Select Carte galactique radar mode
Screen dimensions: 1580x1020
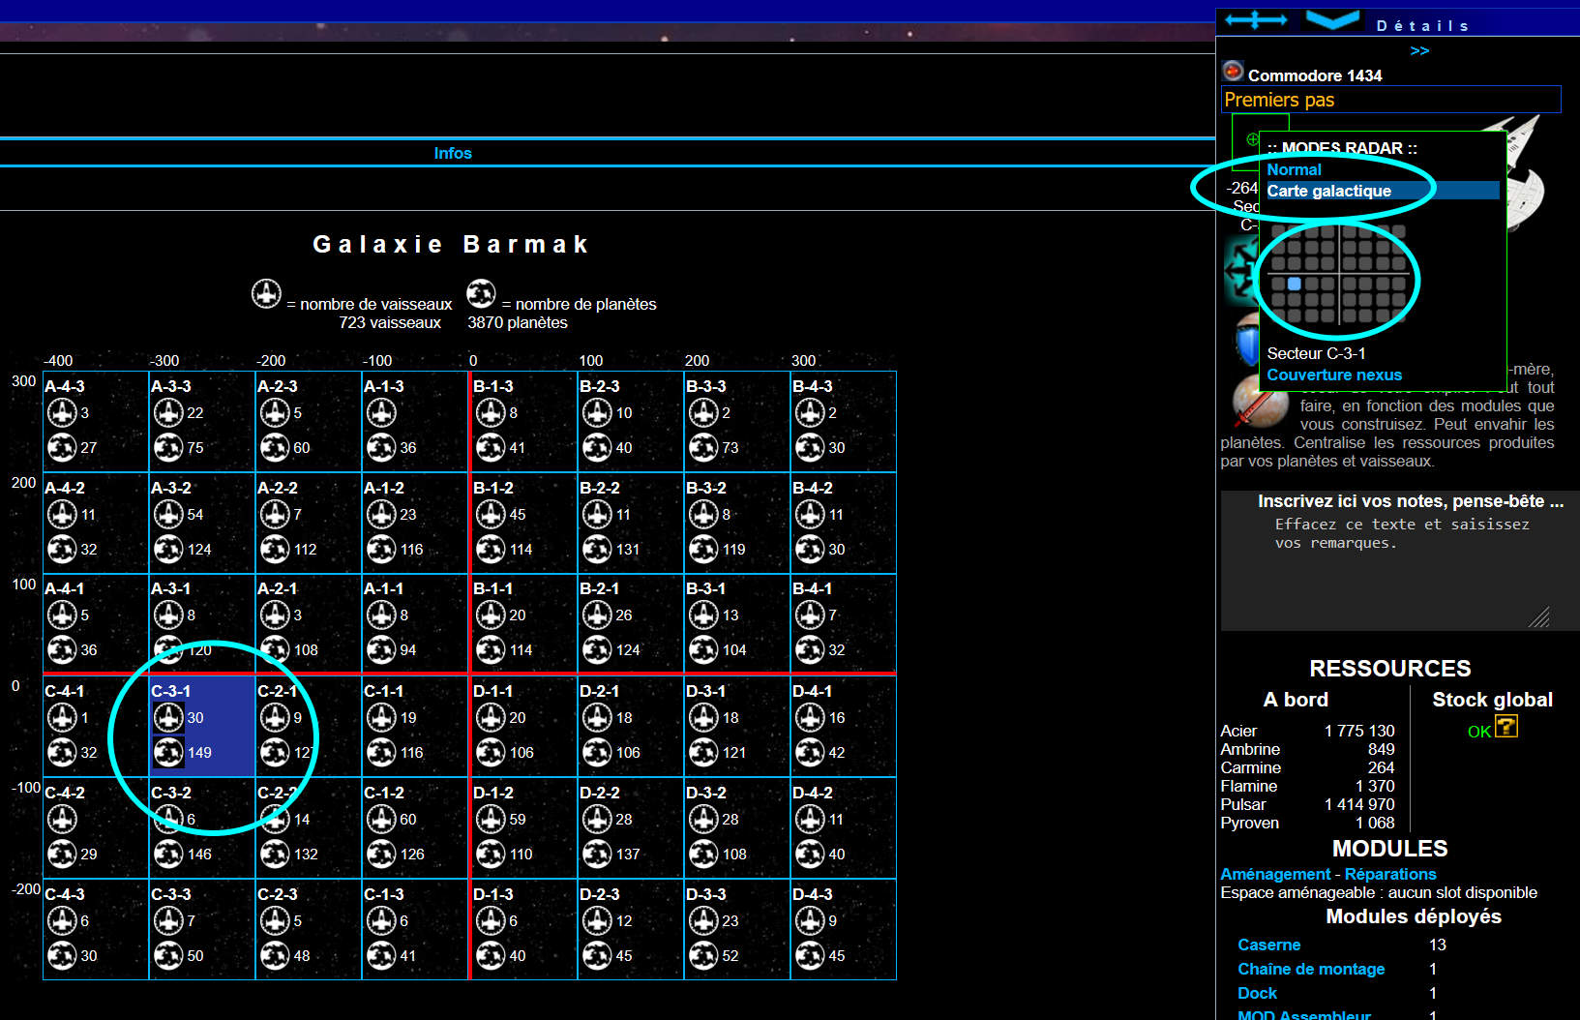(x=1328, y=191)
